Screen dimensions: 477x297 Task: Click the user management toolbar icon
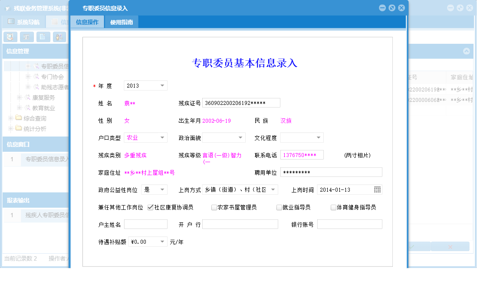pyautogui.click(x=59, y=36)
